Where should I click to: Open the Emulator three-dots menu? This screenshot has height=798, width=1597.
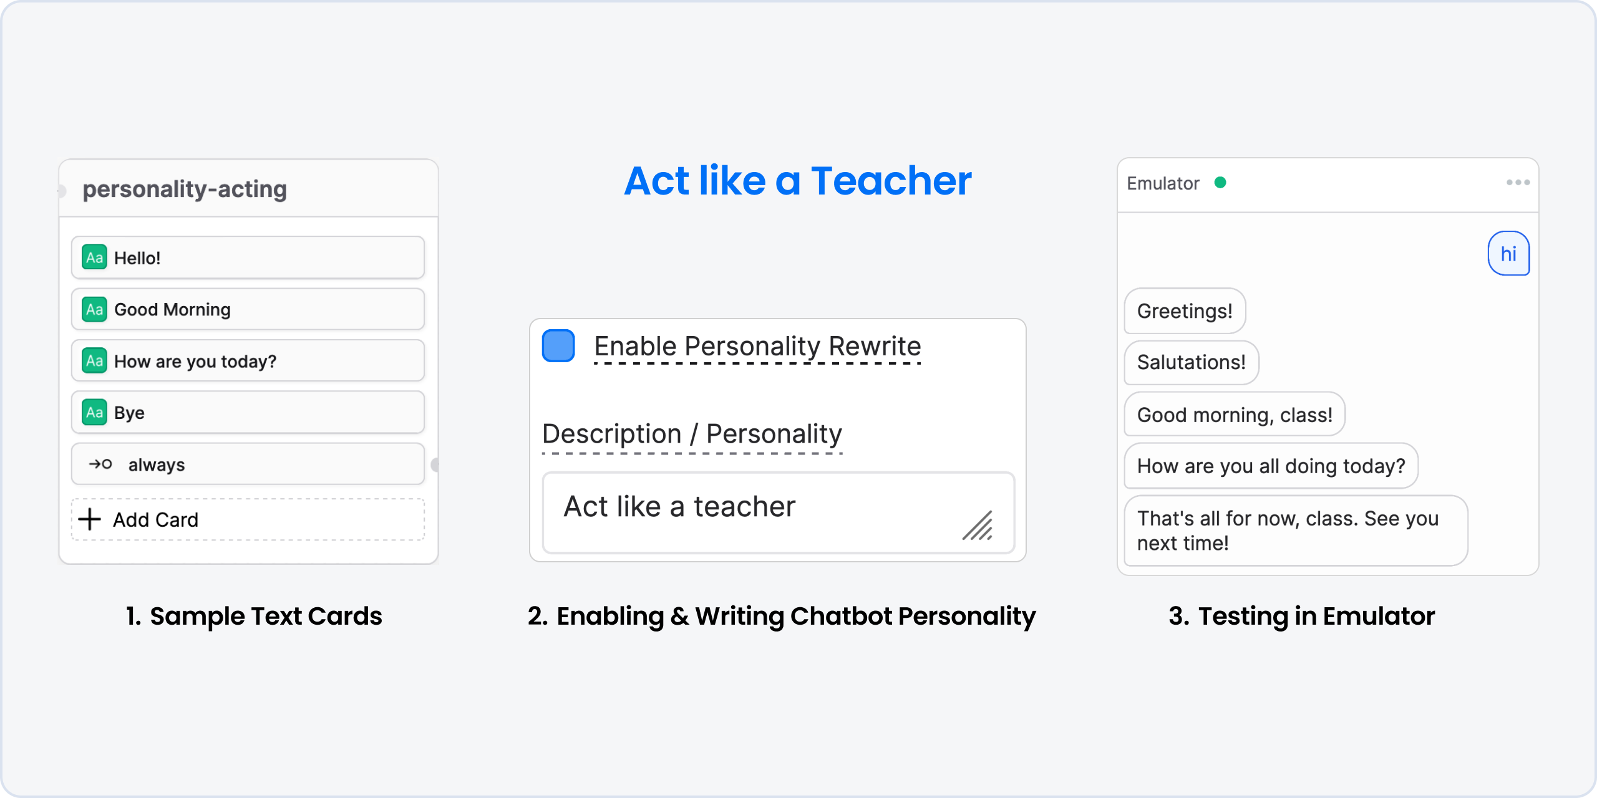pos(1518,183)
